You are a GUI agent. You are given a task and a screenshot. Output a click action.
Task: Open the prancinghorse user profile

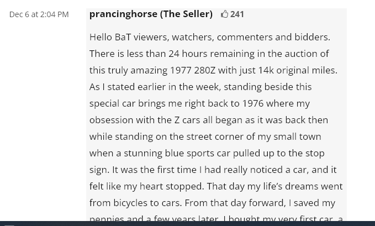[x=123, y=14]
